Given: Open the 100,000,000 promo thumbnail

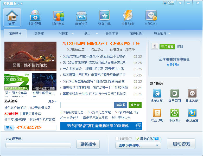Looking at the screenshot, I should coord(17,82).
